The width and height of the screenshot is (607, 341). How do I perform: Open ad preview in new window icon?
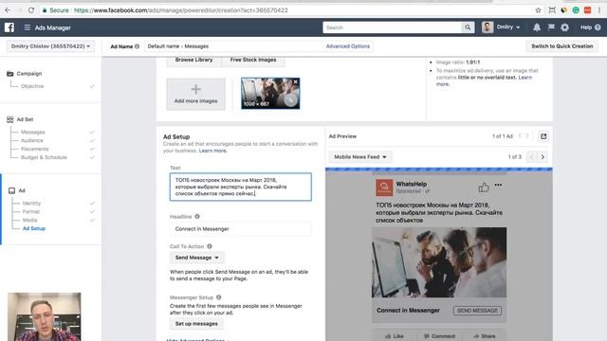tap(543, 136)
